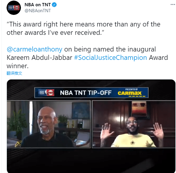This screenshot has height=173, width=176.
Task: Click the PRESENTED BY label above CarMax
Action: [x=131, y=89]
